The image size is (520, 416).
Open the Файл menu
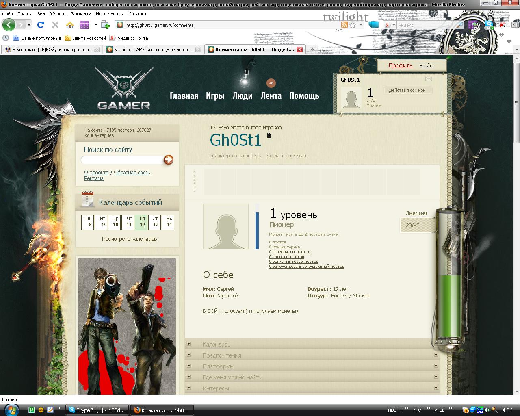click(x=7, y=14)
